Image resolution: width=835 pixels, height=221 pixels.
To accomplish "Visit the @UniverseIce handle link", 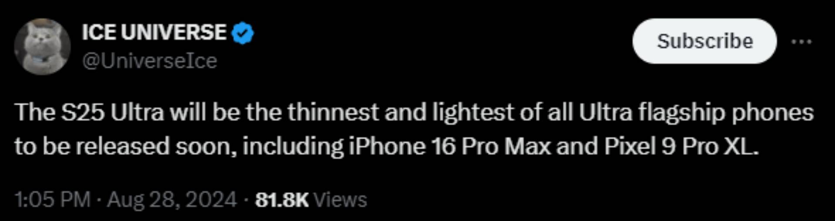I will tap(150, 61).
